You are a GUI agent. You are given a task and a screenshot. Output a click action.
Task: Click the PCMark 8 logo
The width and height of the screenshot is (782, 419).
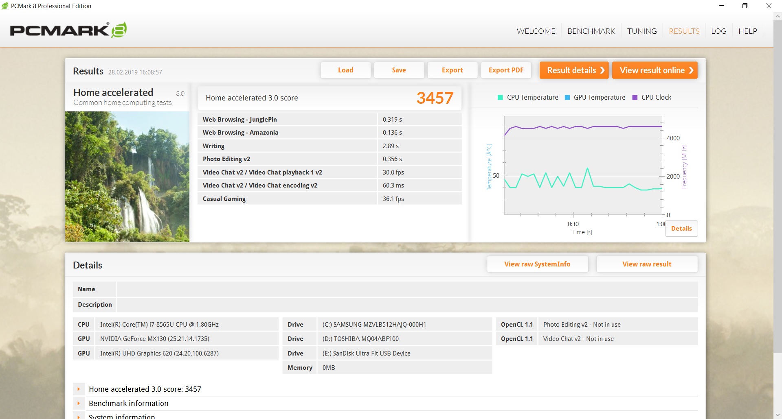tap(68, 30)
